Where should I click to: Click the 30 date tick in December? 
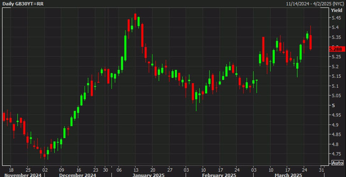click(106, 170)
